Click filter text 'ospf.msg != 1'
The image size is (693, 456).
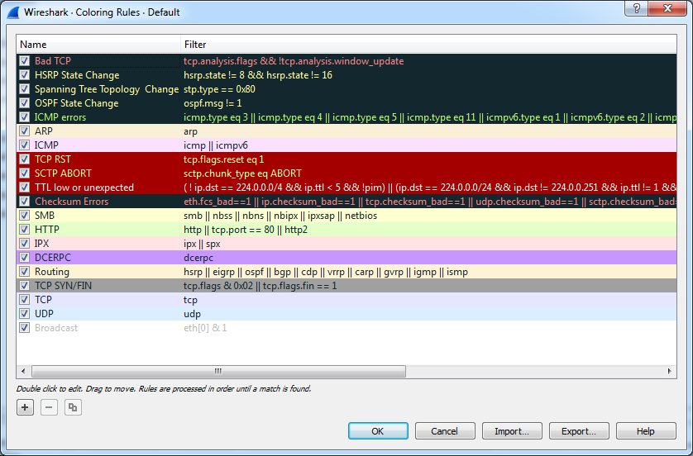[x=213, y=103]
